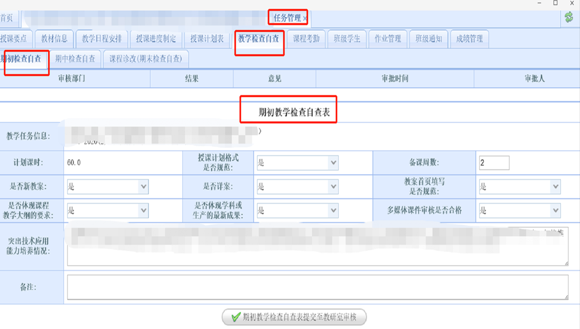Screen dimensions: 580x329
Task: Open the 课程诊改(期末检查自查) tab
Action: 145,59
